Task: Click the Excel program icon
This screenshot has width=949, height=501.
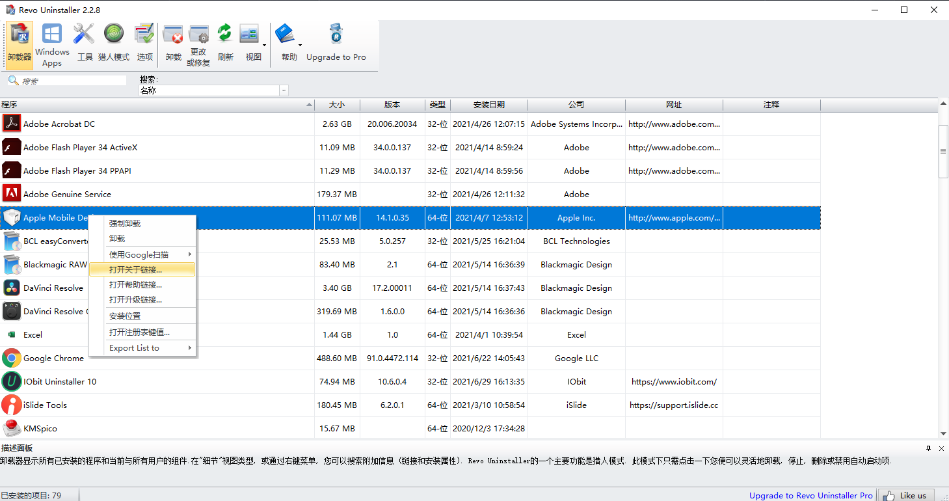Action: pyautogui.click(x=12, y=334)
